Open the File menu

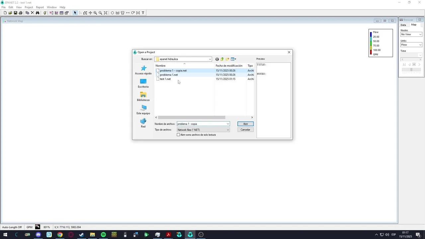[x=3, y=7]
